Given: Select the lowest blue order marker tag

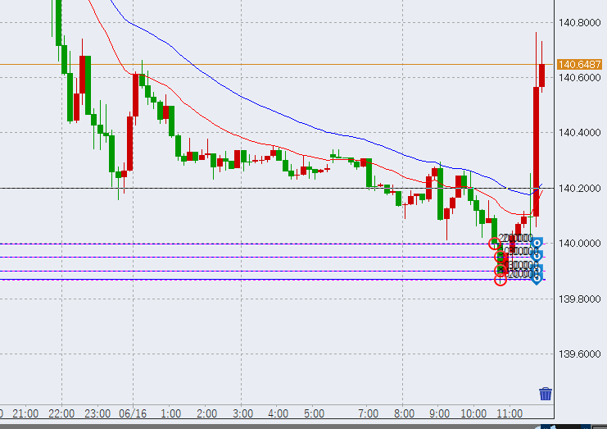Looking at the screenshot, I should coord(537,279).
